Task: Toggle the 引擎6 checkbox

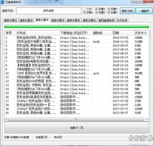Action: pos(109,13)
